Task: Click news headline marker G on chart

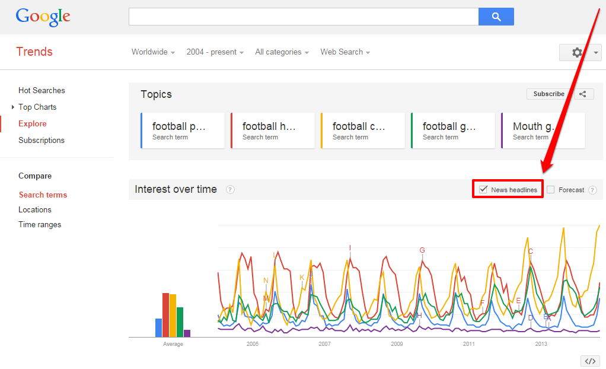Action: click(422, 250)
